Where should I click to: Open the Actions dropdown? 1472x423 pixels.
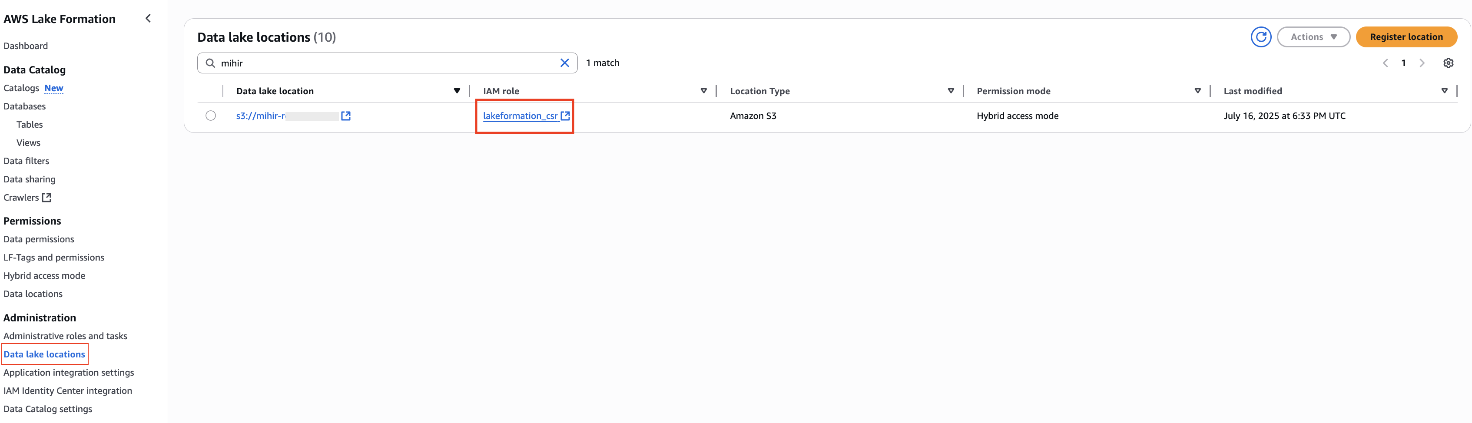point(1313,37)
